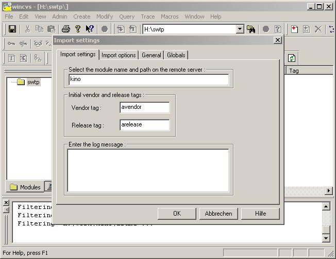Click the yellow question mark About icon
The height and width of the screenshot is (259, 336).
coord(78,29)
